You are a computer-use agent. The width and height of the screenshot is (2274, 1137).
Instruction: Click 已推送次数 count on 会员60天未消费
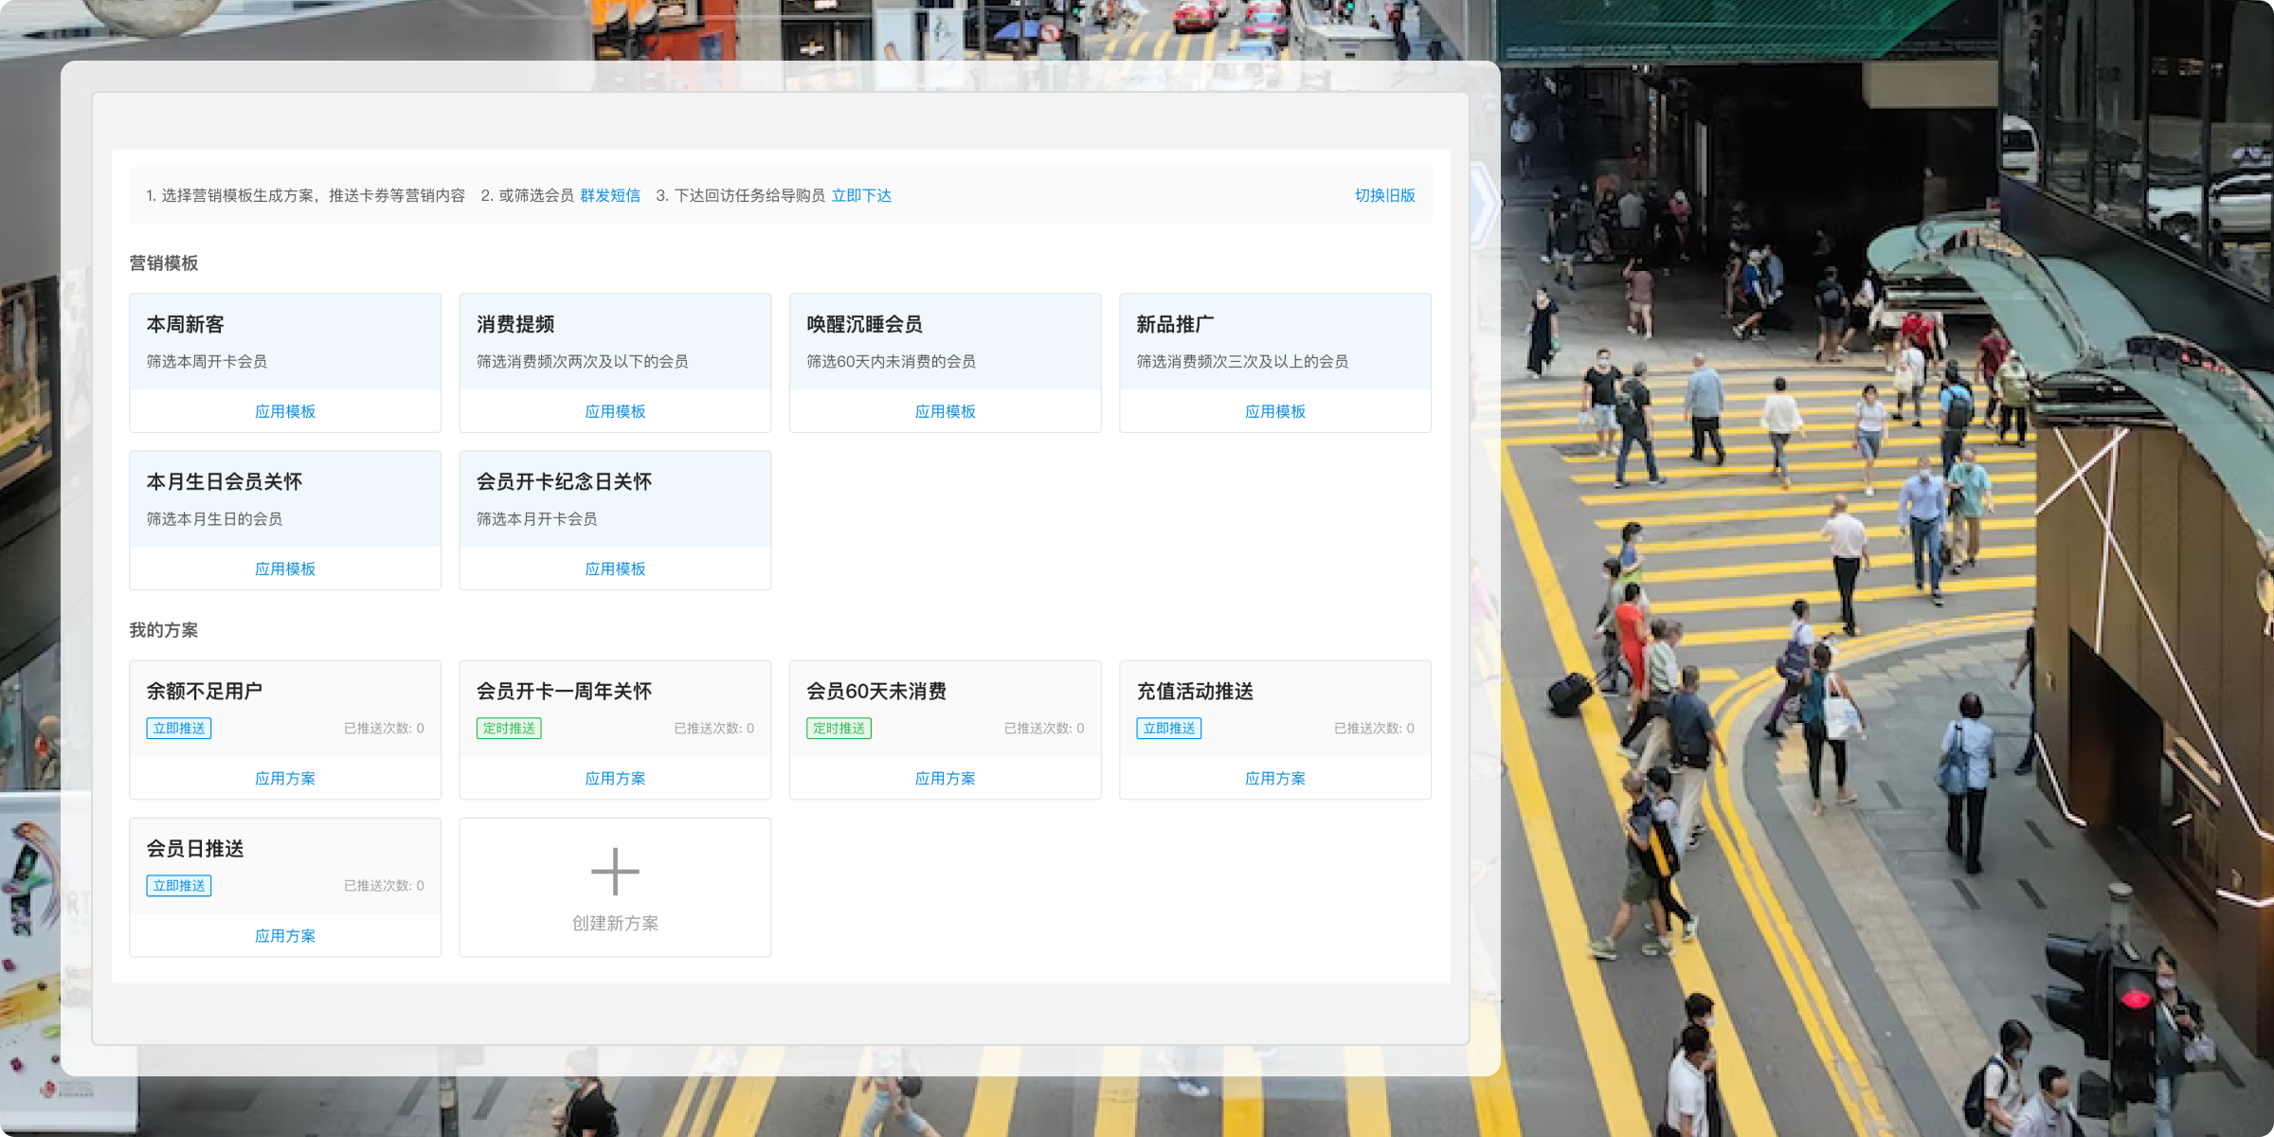click(1044, 728)
